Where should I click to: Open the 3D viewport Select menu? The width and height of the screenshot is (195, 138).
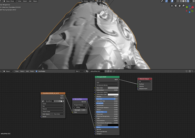click(x=25, y=1)
